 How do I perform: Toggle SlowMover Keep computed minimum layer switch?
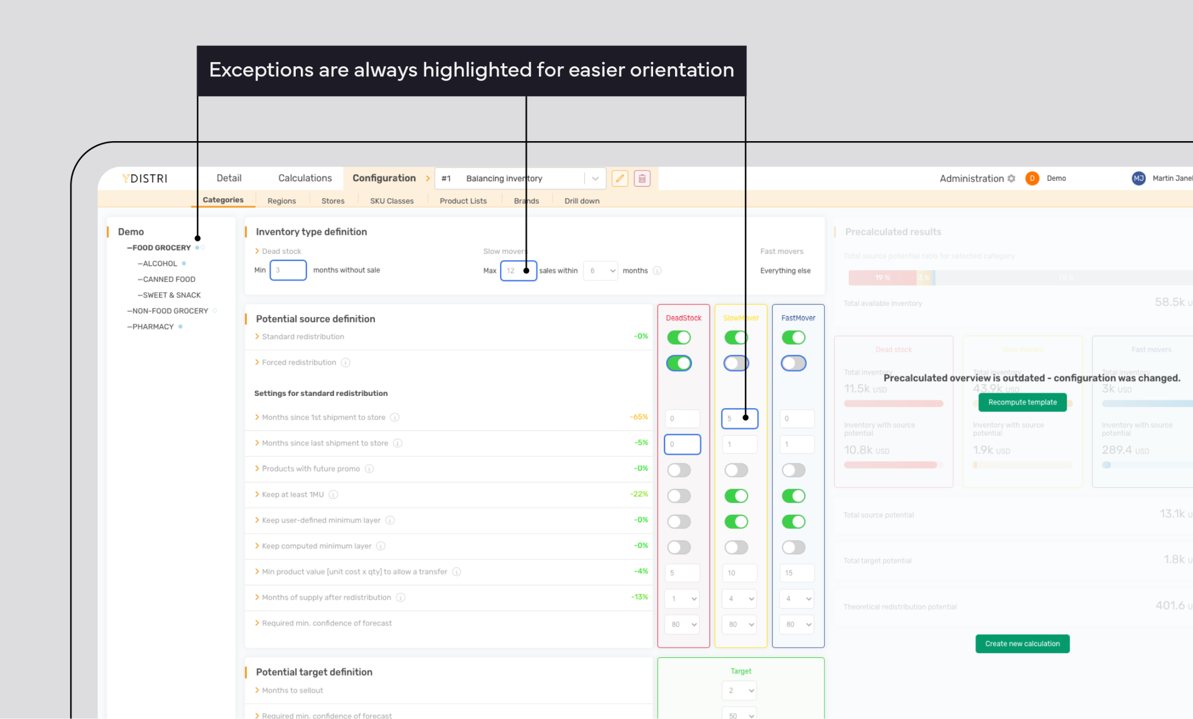tap(736, 547)
